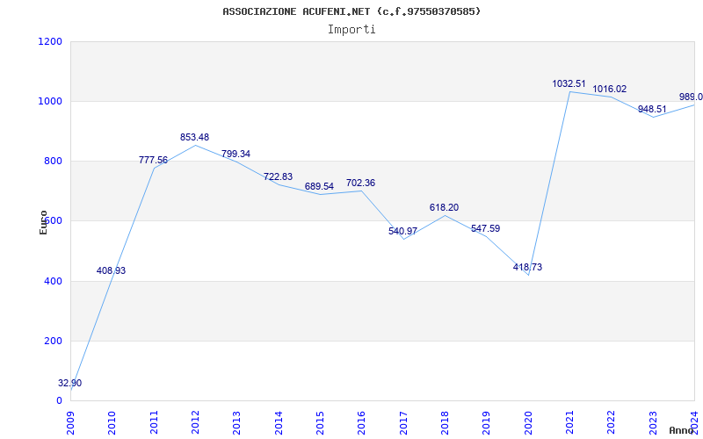
Task: Select the 618.20 data label
Action: pos(444,207)
